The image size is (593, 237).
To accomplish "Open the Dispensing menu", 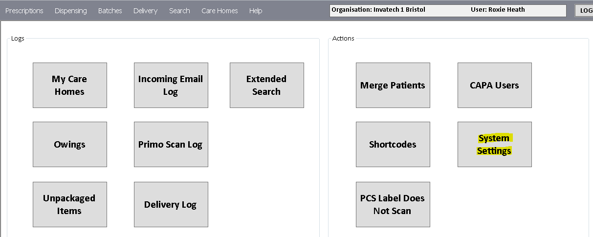I will click(71, 11).
